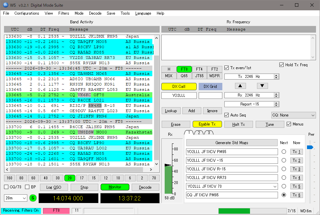The image size is (320, 215).
Task: Open the Tools menu
Action: pyautogui.click(x=125, y=13)
